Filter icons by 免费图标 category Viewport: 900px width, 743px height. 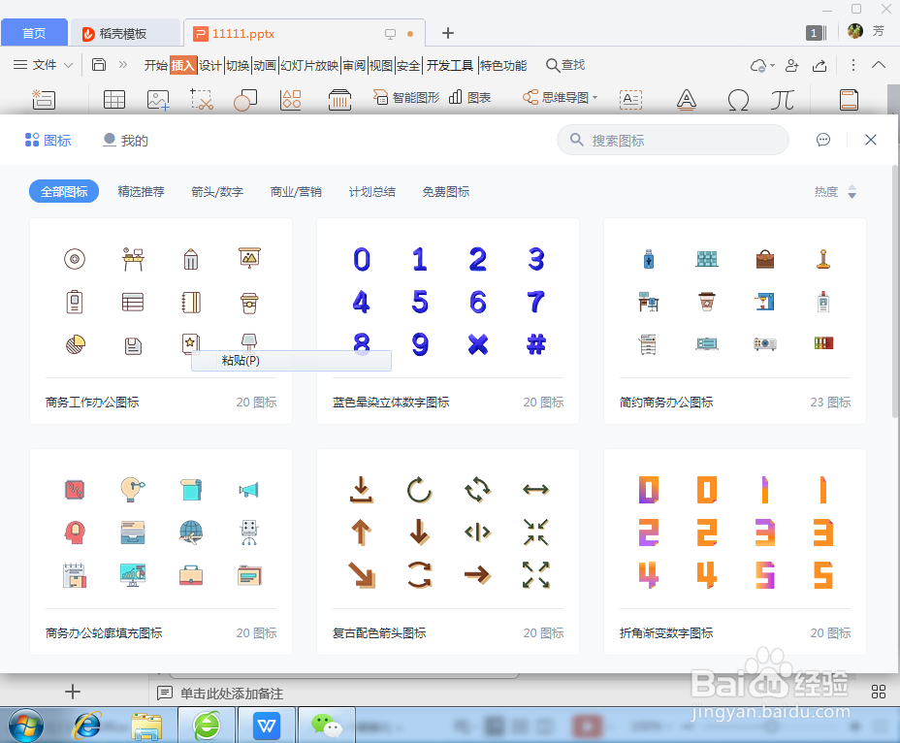tap(446, 191)
